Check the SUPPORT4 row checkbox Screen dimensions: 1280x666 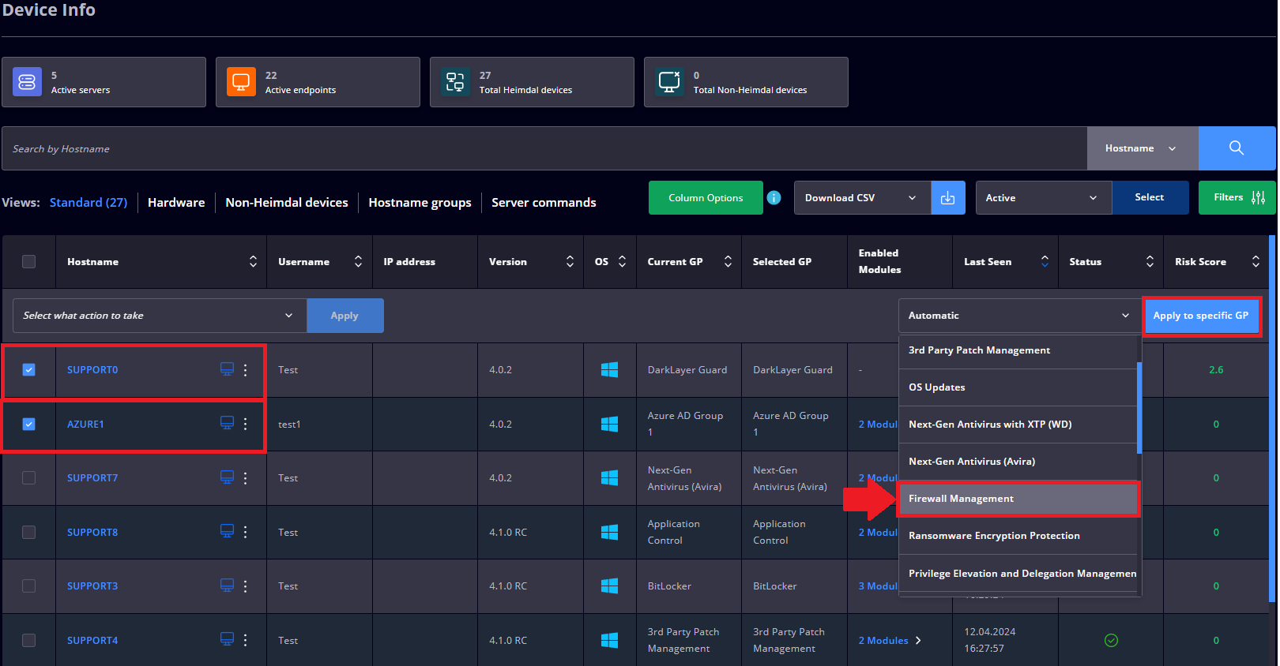(29, 640)
